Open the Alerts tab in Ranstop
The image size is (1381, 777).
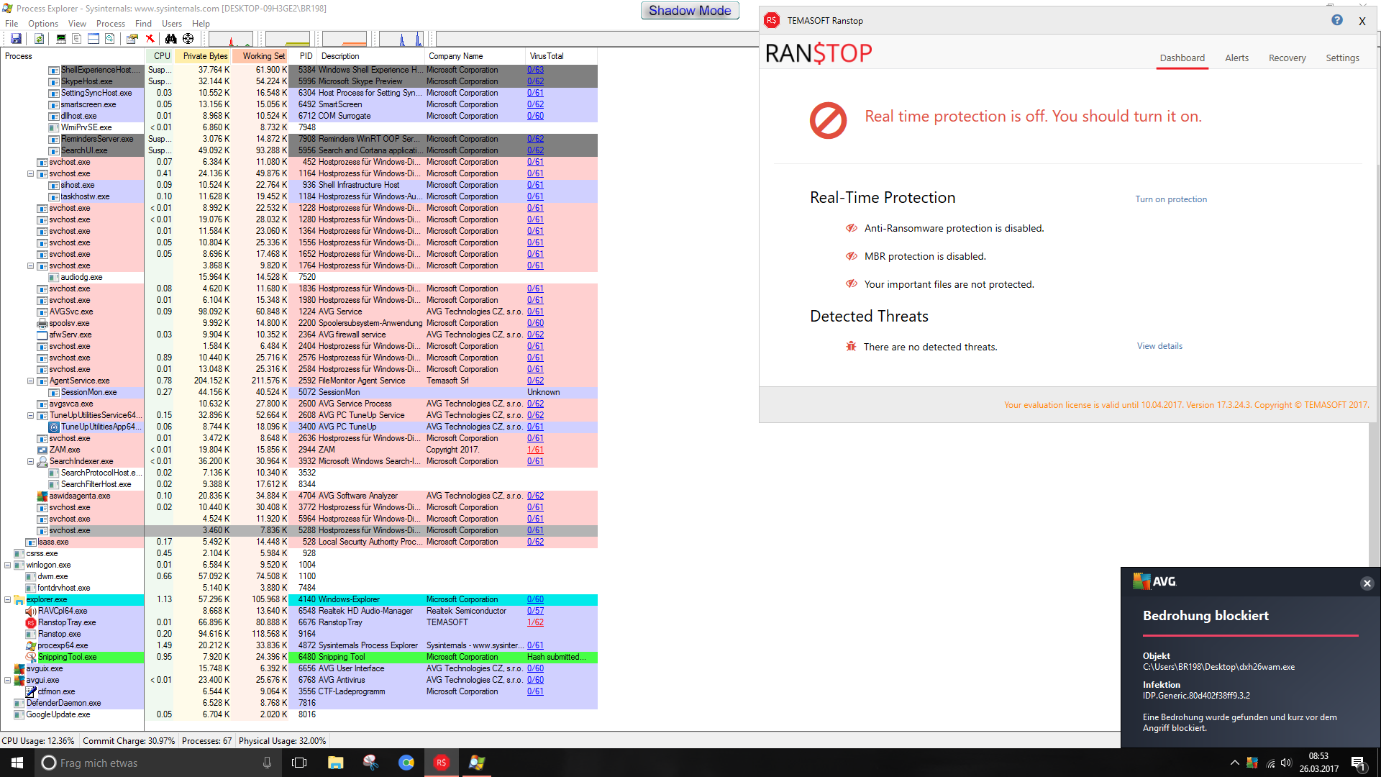(1236, 58)
